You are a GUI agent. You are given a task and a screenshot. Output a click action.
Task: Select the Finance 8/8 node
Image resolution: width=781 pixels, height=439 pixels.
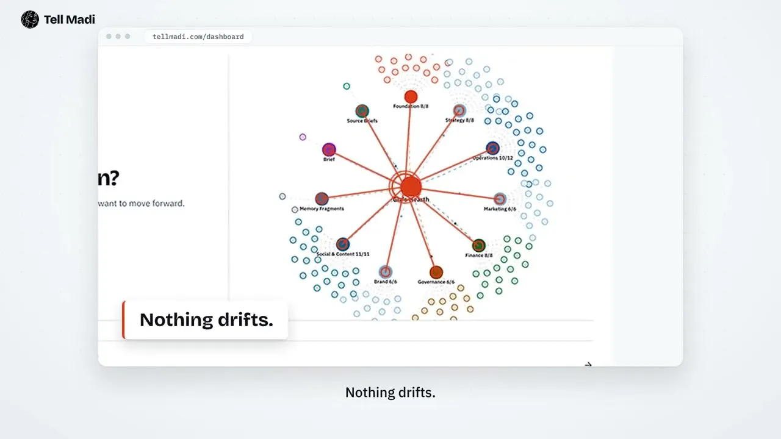478,246
